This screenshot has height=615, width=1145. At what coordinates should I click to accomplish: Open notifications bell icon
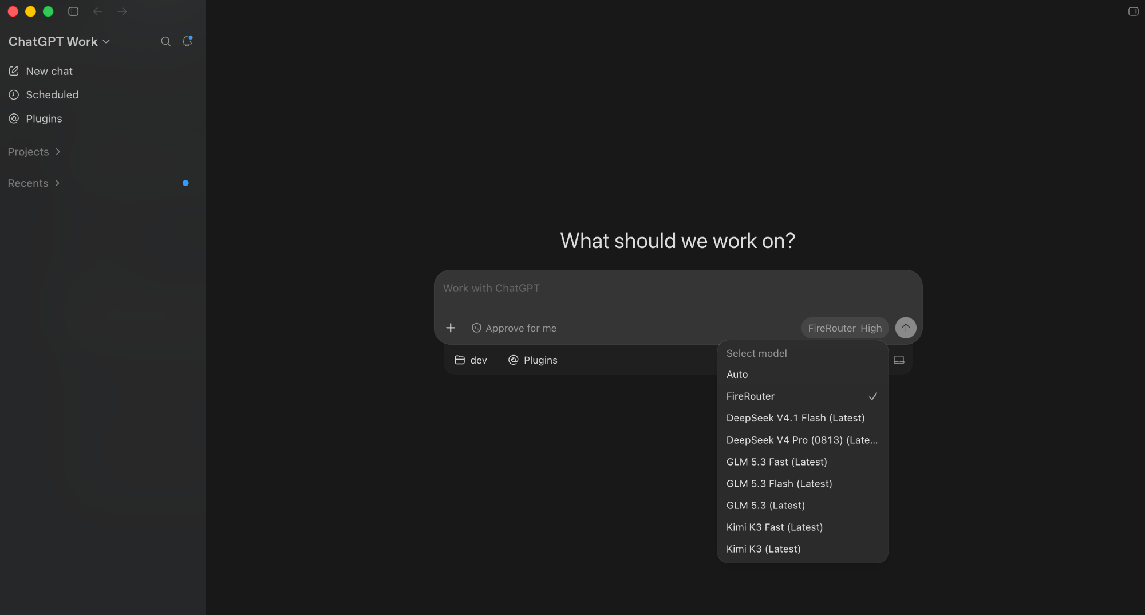tap(187, 41)
